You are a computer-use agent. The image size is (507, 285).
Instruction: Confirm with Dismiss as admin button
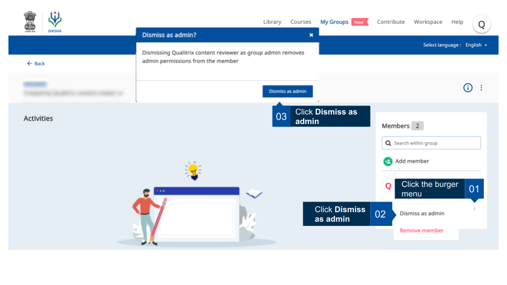coord(287,91)
